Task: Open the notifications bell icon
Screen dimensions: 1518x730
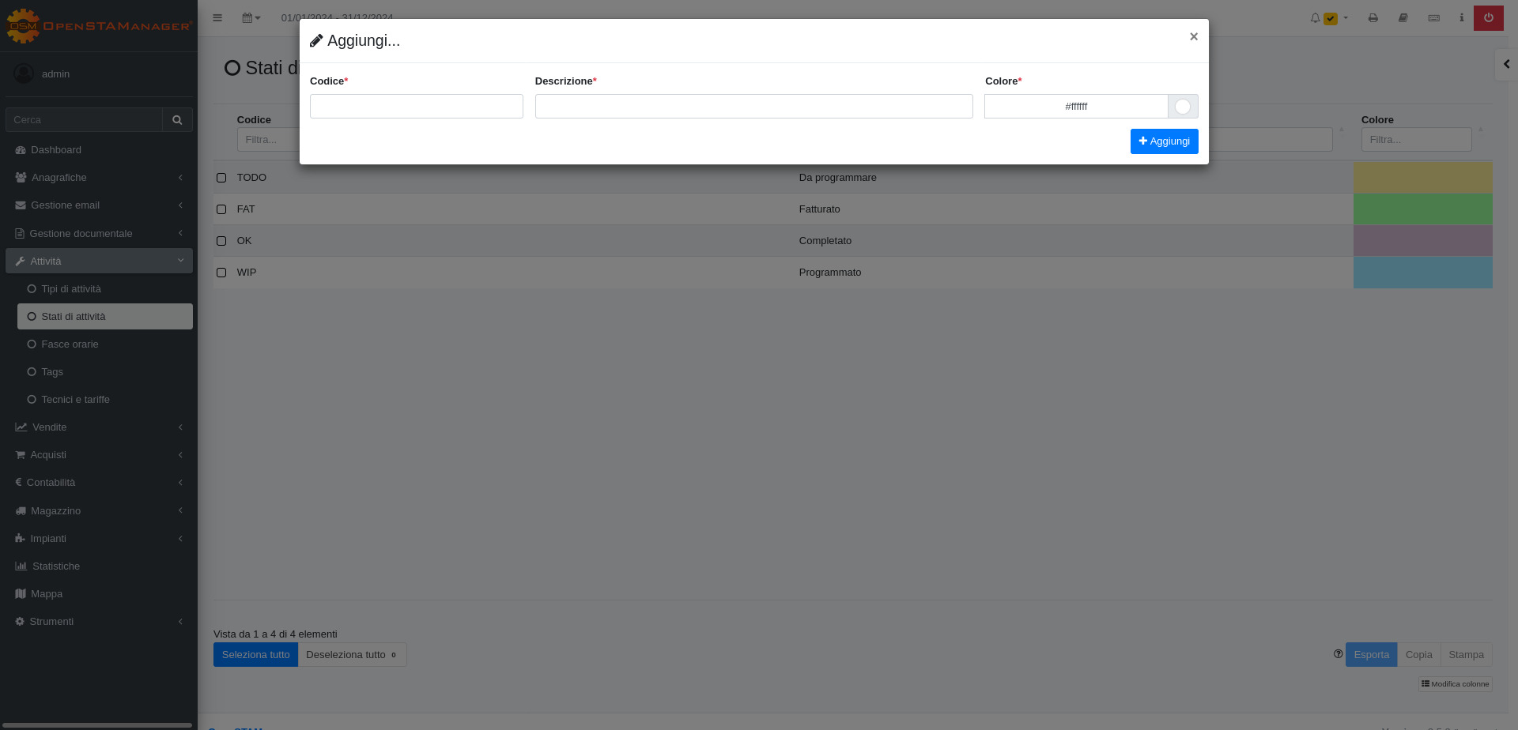Action: click(1315, 17)
